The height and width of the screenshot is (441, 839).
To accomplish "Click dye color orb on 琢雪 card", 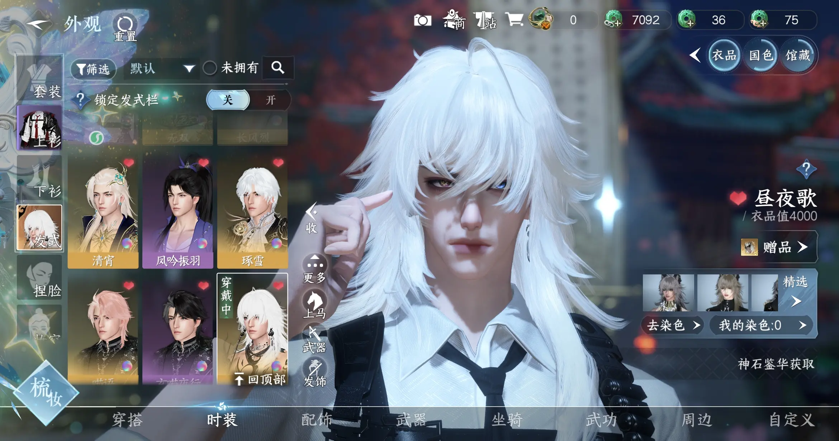I will pyautogui.click(x=276, y=244).
